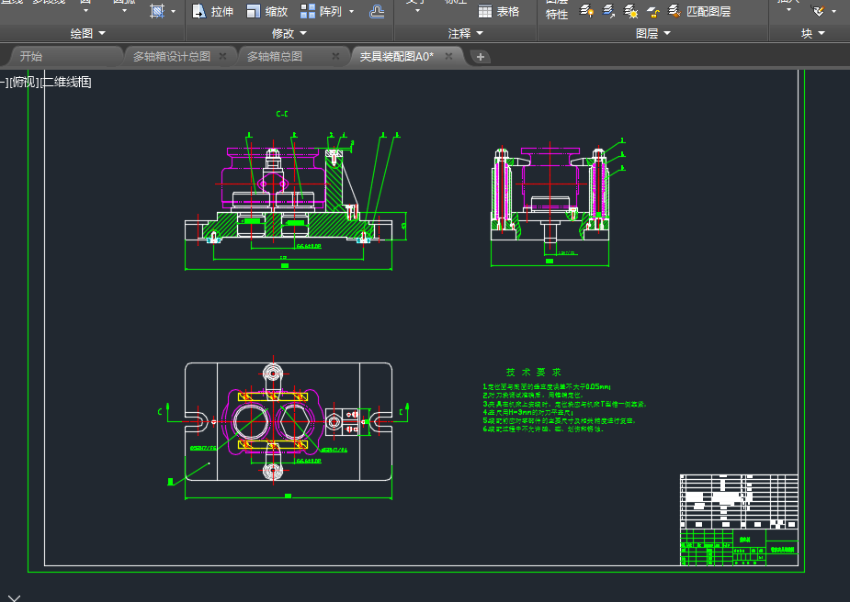Viewport: 850px width, 602px height.
Task: Open 图层特性 (Layer Properties)
Action: tap(557, 12)
